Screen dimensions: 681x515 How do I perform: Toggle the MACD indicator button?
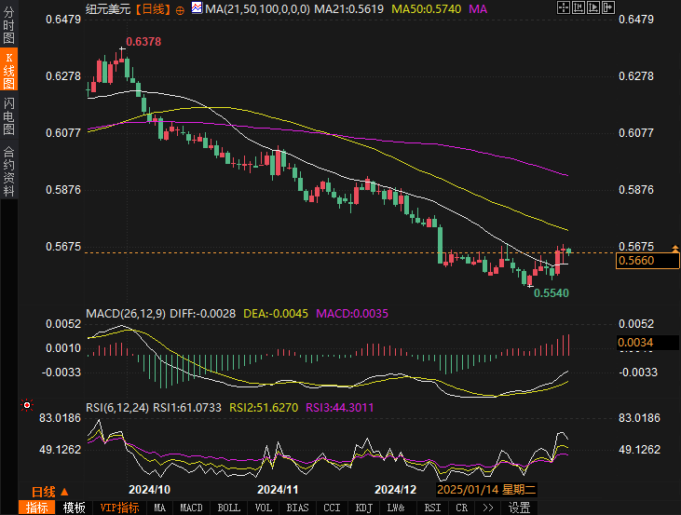coord(191,508)
